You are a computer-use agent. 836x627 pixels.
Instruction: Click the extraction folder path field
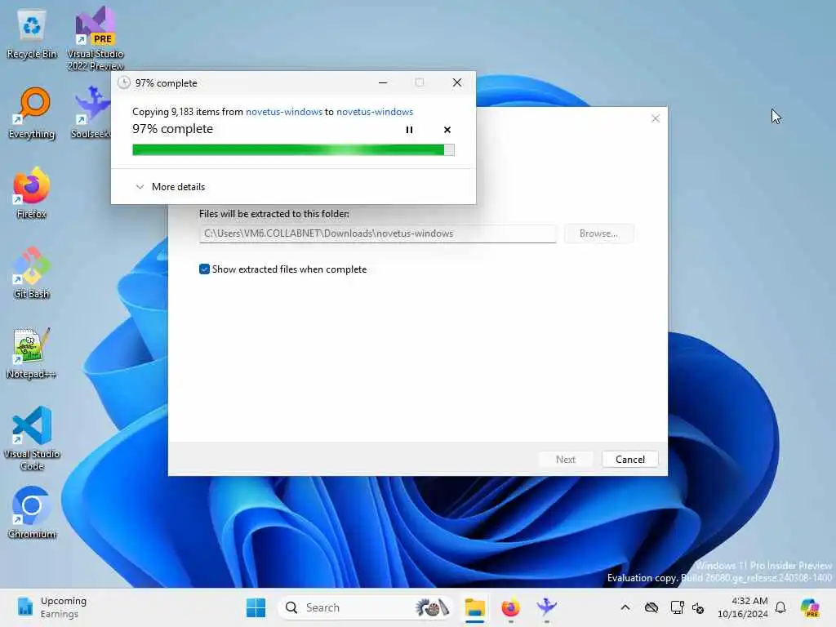(377, 233)
